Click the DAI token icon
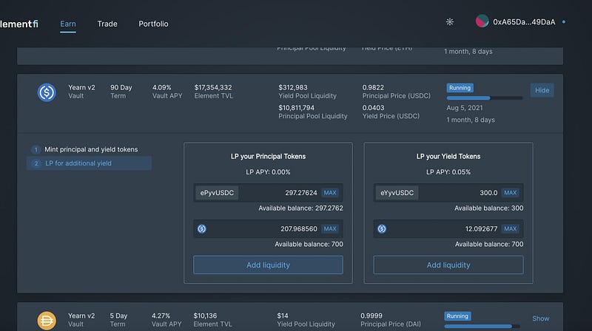The width and height of the screenshot is (592, 331). (x=47, y=321)
